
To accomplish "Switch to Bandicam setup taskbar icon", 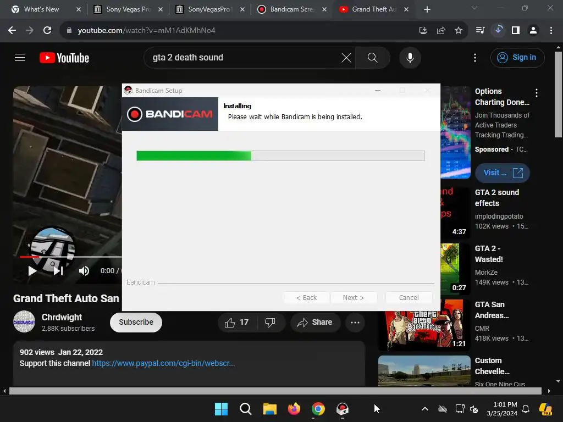I will pos(342,409).
